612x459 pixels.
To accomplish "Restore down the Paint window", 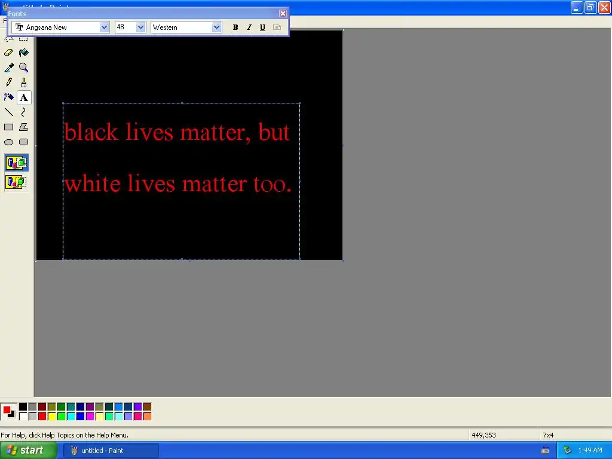I will [x=590, y=7].
